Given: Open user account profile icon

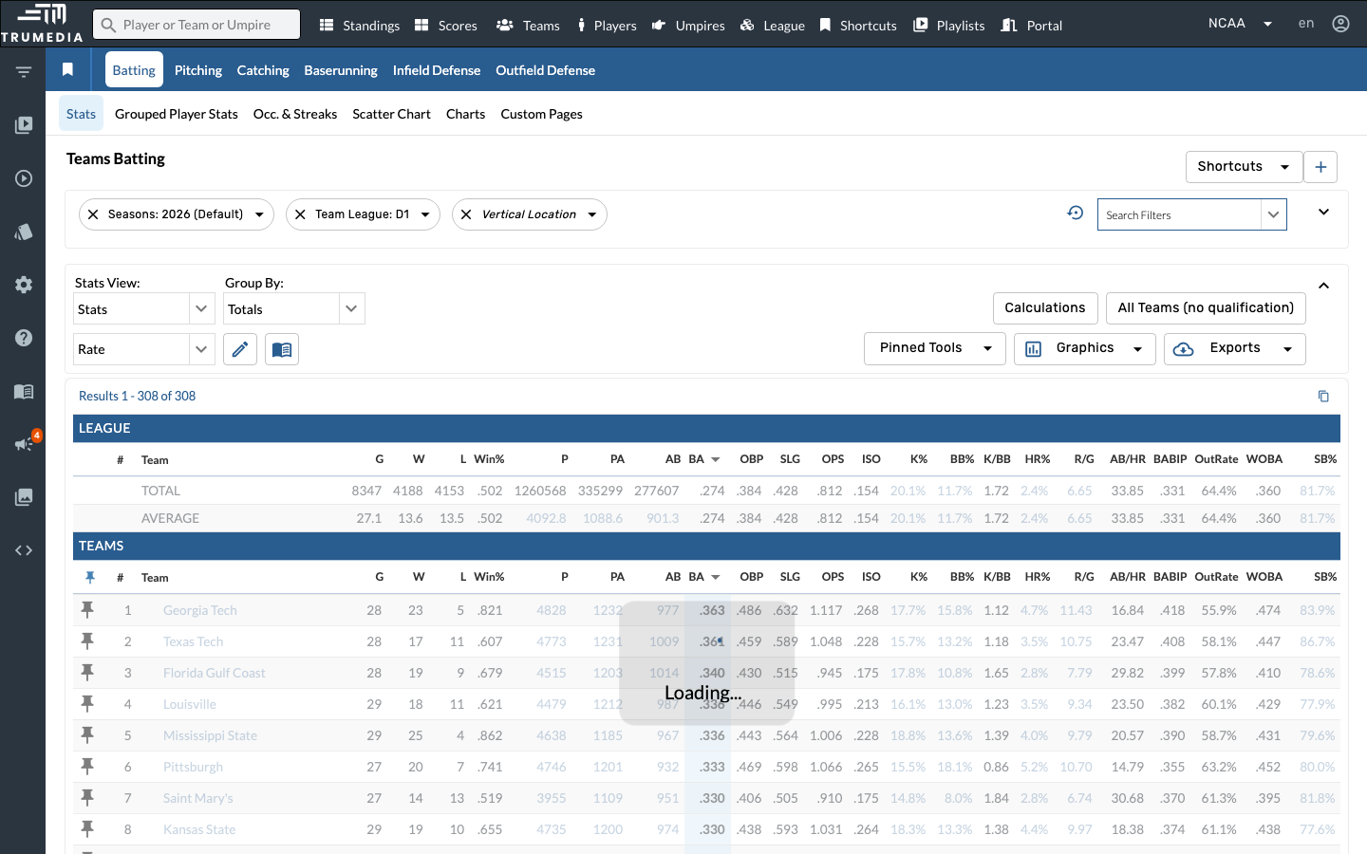Looking at the screenshot, I should click(1340, 24).
